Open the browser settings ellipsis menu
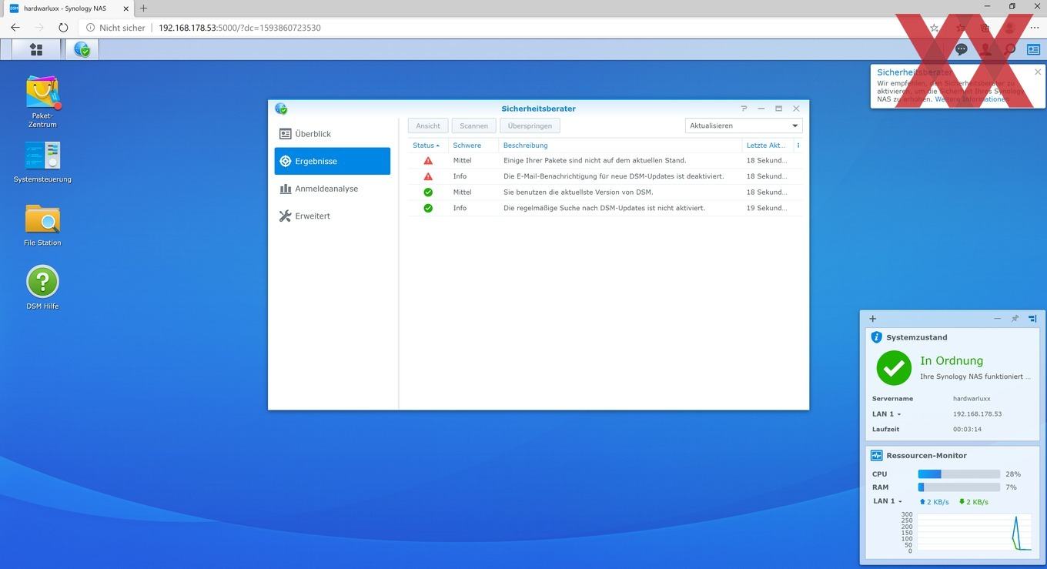The height and width of the screenshot is (569, 1047). [x=1034, y=28]
